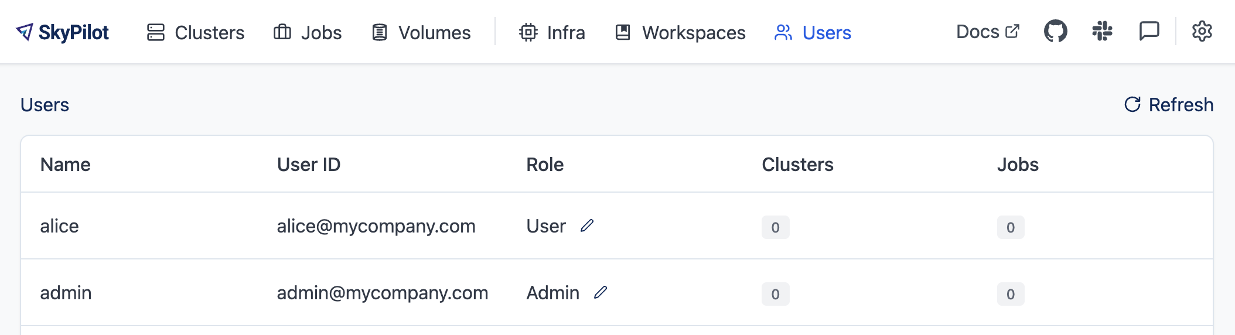Screen dimensions: 1235x335
Task: Open the Docs external link
Action: coord(988,32)
